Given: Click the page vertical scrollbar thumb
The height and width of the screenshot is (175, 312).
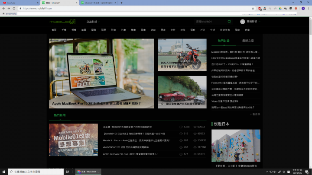Looking at the screenshot, I should (311, 27).
